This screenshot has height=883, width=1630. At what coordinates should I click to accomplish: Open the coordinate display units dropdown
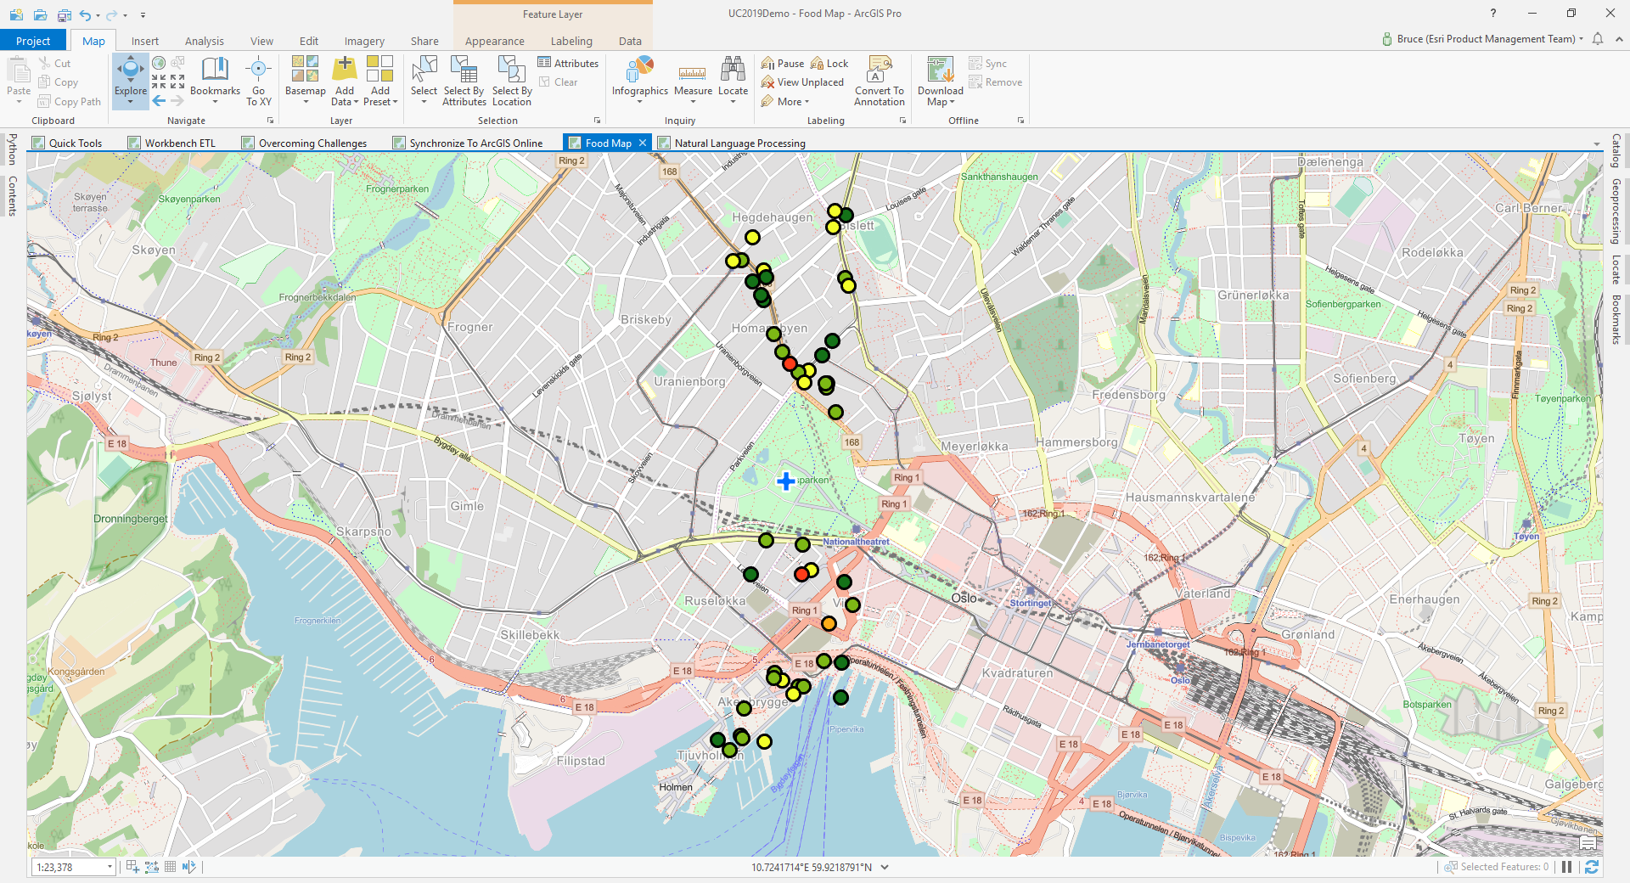pyautogui.click(x=885, y=867)
